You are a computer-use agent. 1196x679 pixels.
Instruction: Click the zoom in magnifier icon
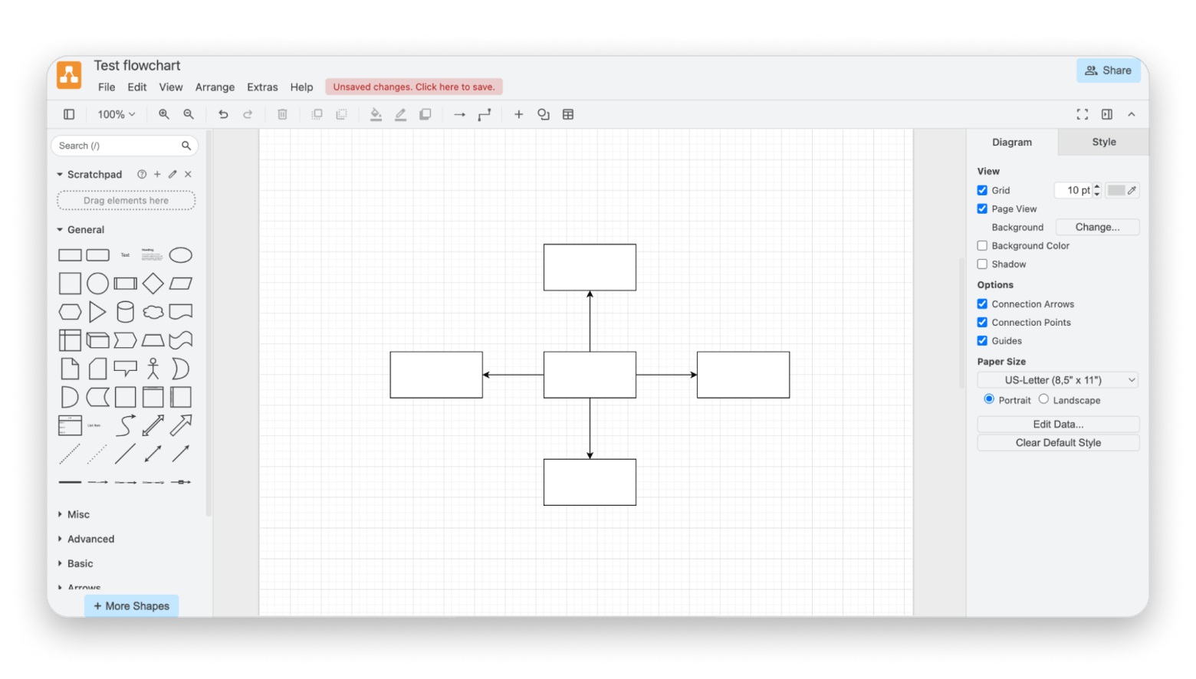(164, 114)
